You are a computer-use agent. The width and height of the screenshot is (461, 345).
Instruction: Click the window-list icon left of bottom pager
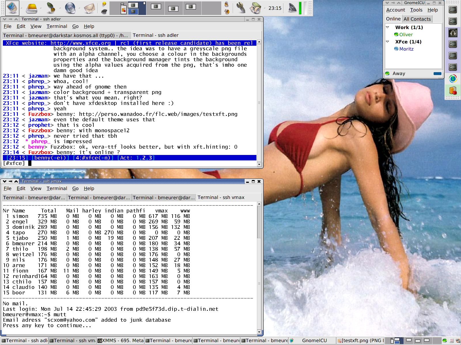[392, 341]
